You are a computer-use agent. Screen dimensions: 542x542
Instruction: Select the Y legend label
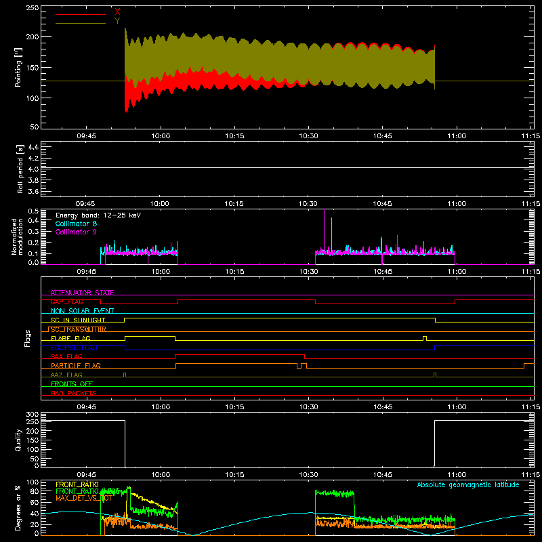coord(117,21)
